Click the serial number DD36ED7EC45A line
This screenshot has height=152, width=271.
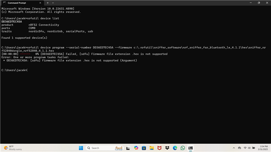coord(12,22)
